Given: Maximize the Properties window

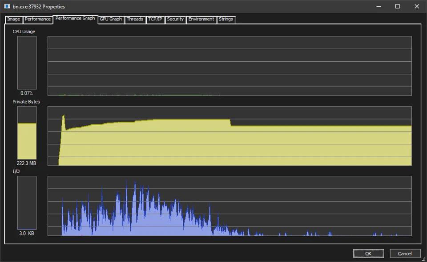Looking at the screenshot, I should tap(398, 6).
